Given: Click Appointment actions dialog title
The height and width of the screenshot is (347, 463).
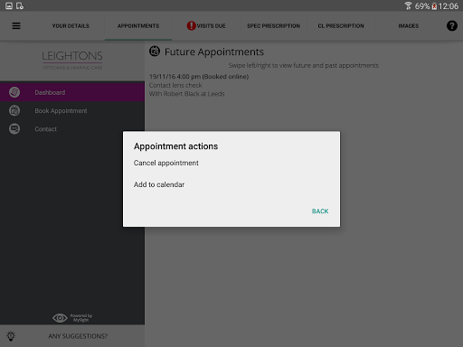Looking at the screenshot, I should click(175, 146).
